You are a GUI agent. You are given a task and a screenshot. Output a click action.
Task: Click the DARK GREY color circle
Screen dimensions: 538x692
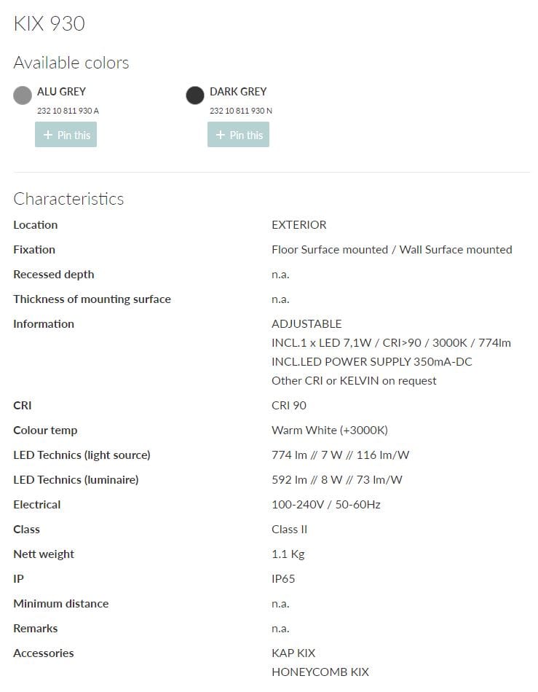pos(194,95)
